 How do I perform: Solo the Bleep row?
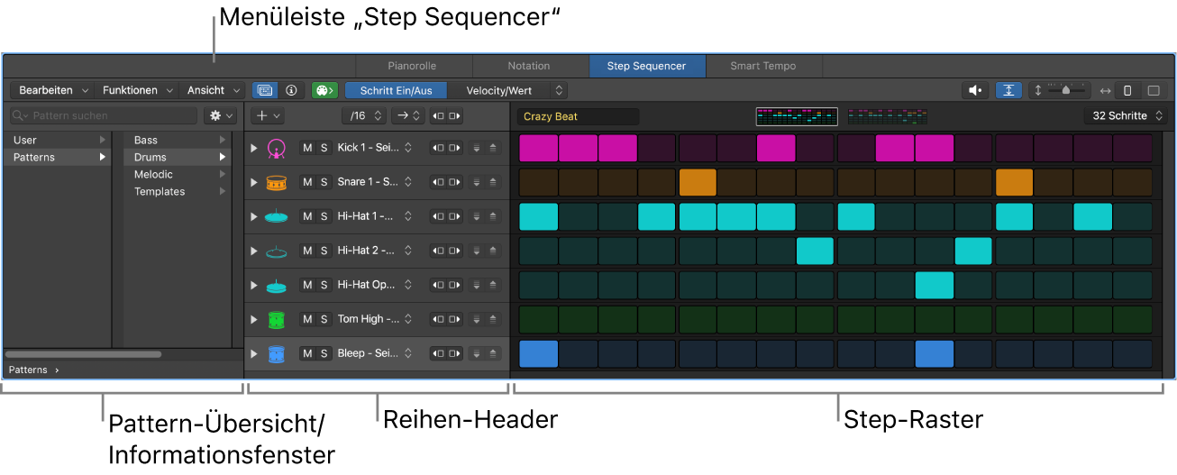point(324,353)
